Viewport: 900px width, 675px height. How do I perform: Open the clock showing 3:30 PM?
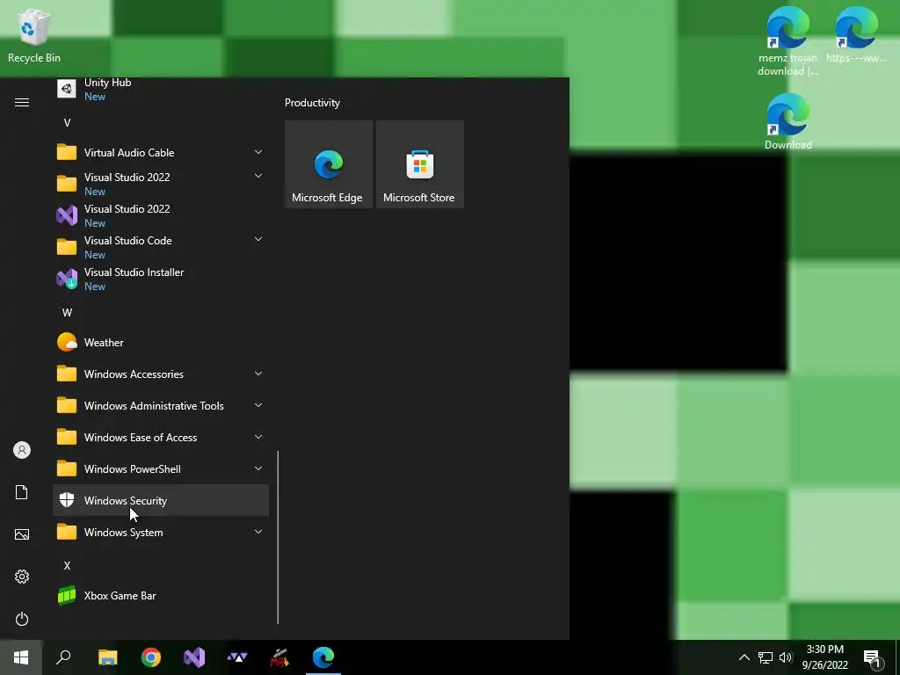[x=824, y=657]
